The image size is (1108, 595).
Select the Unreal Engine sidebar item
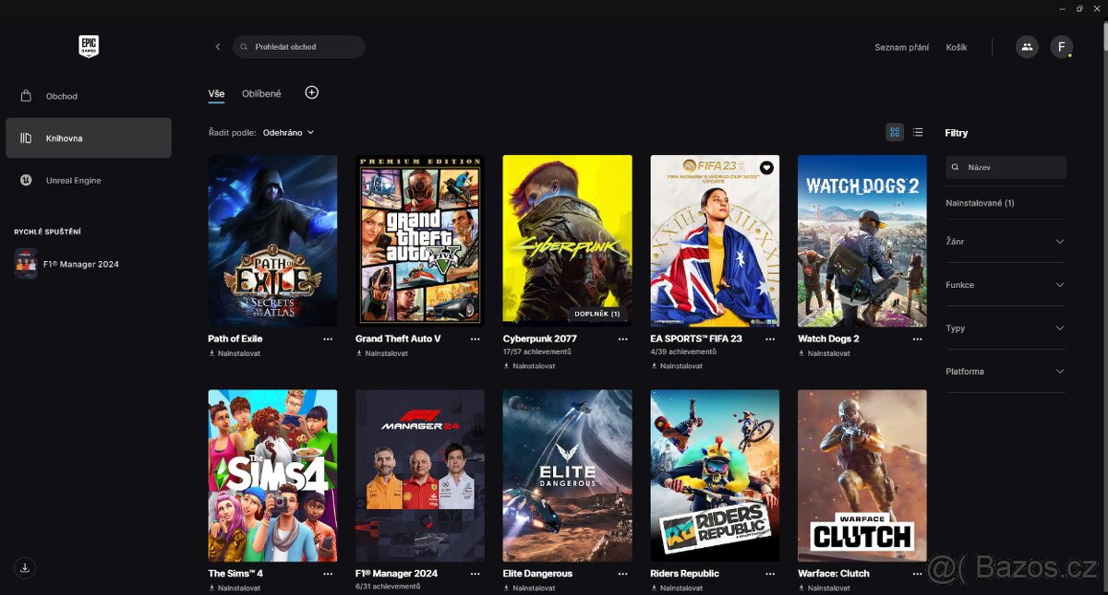point(74,180)
